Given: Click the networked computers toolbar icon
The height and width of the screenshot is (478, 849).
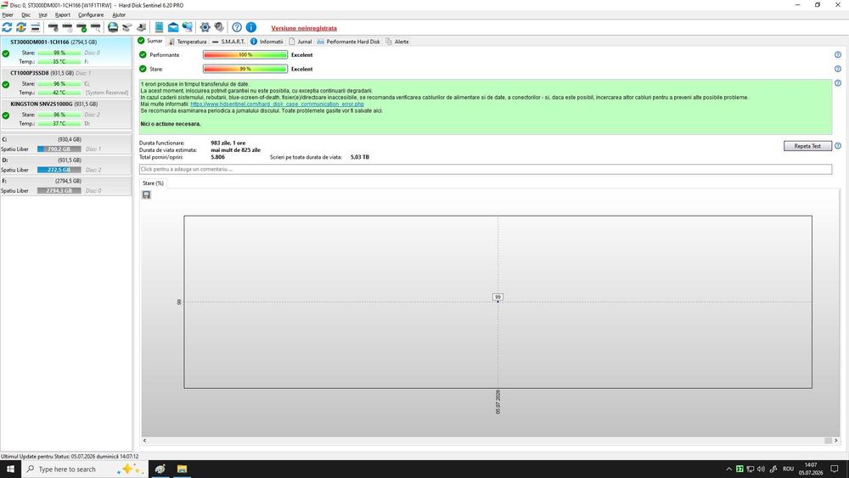Looking at the screenshot, I should tap(188, 27).
